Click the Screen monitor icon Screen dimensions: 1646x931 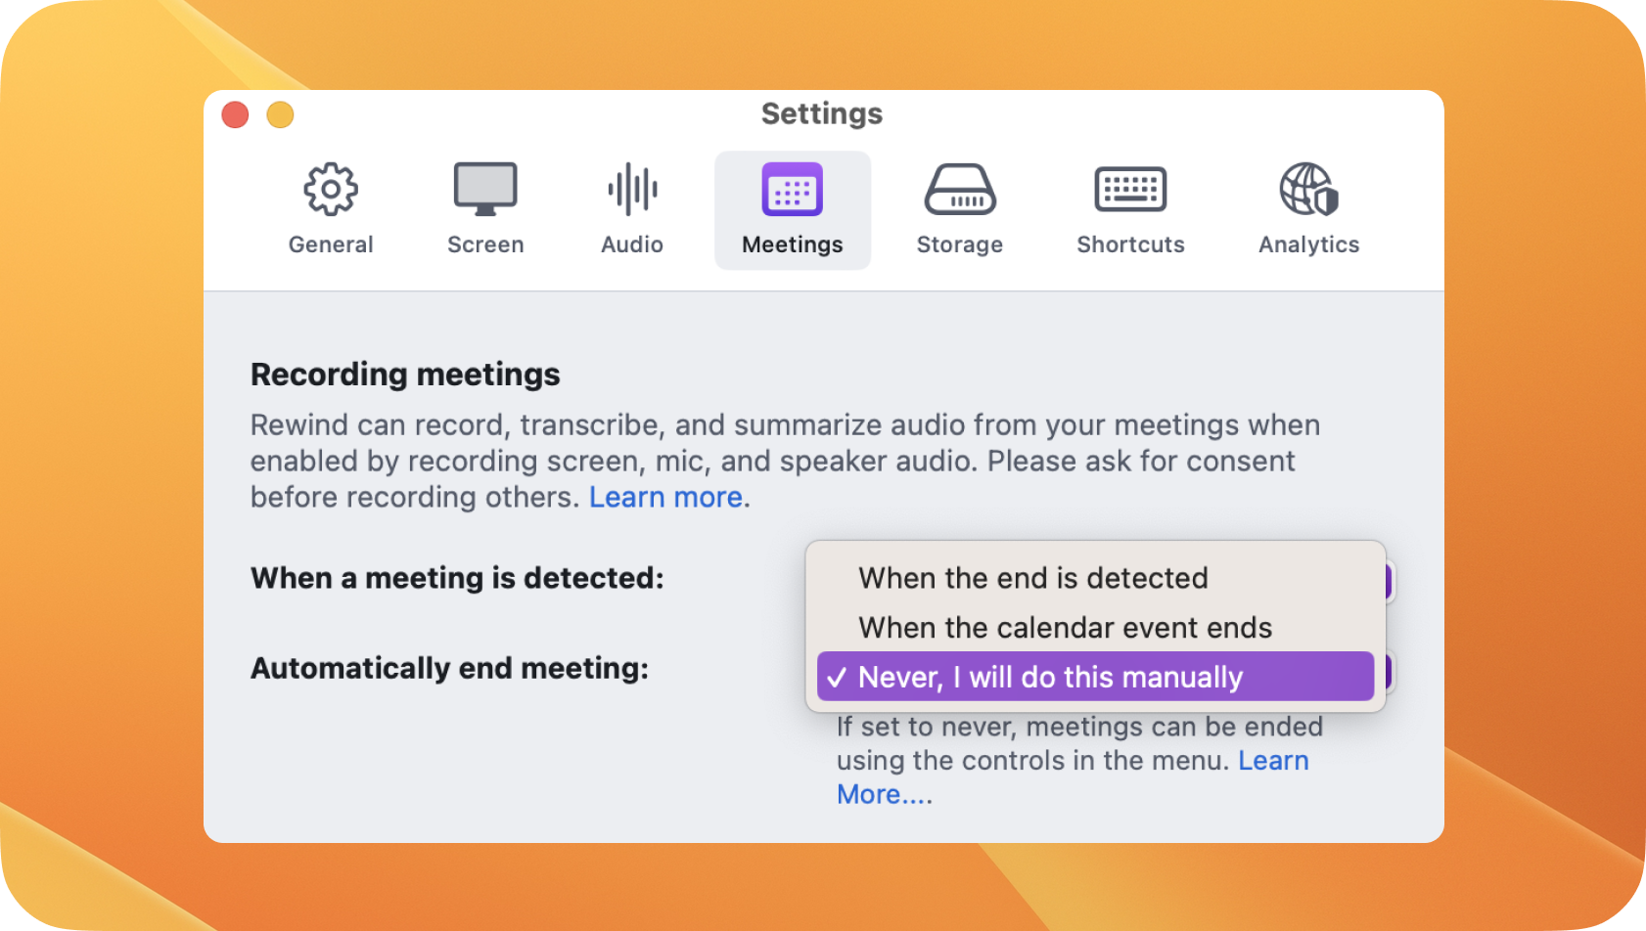[485, 189]
